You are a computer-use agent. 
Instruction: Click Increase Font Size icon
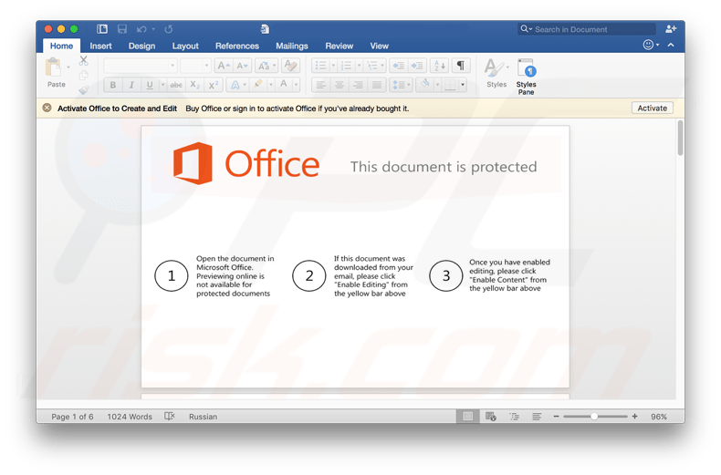[x=224, y=67]
